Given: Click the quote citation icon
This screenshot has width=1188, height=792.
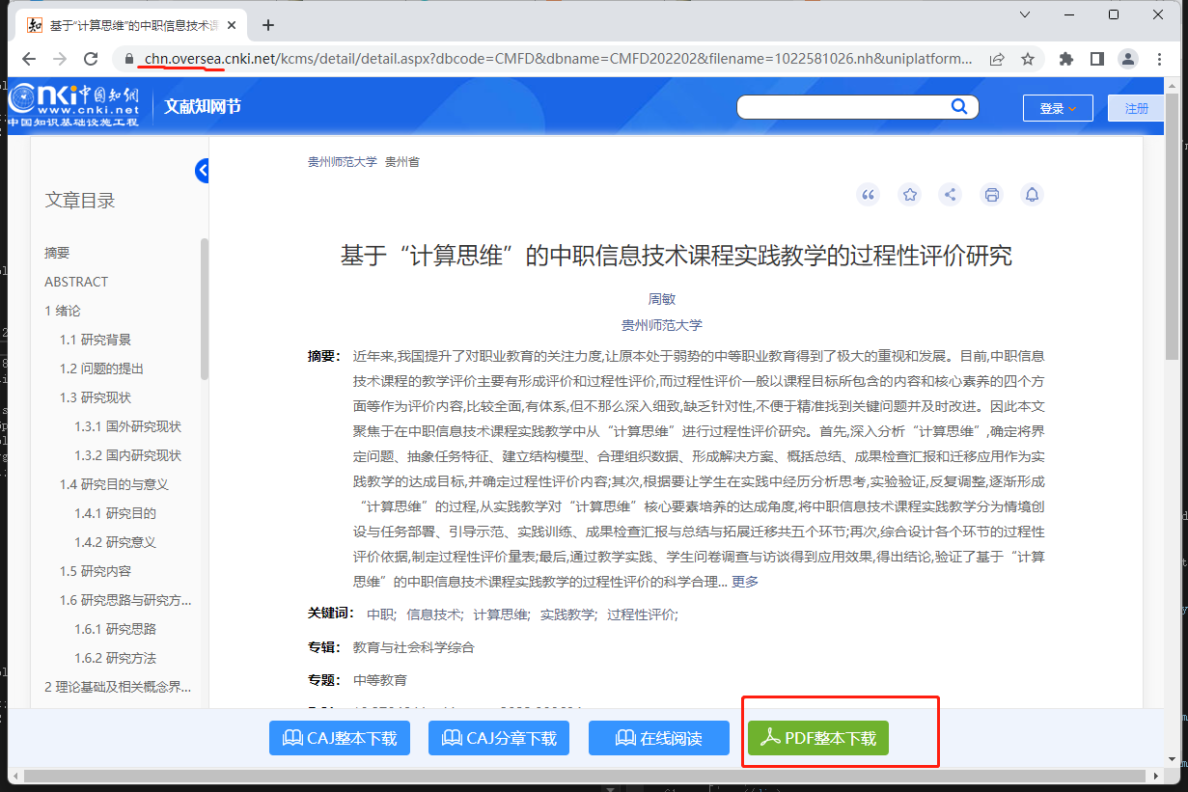Looking at the screenshot, I should 869,195.
